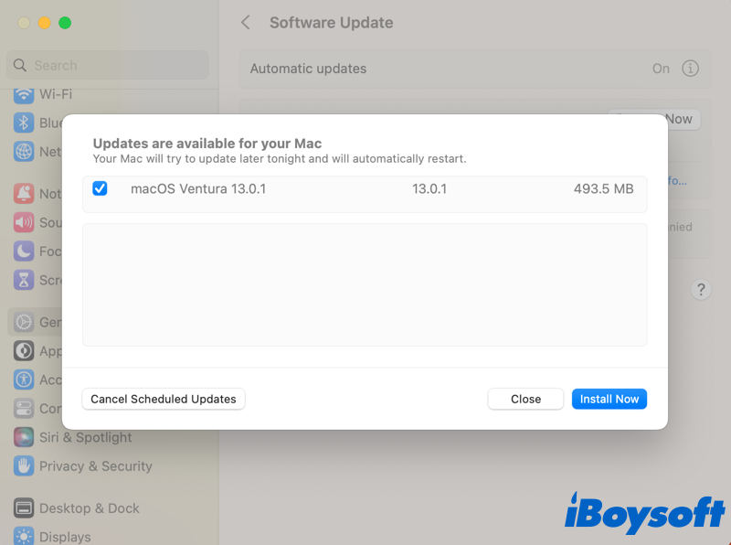The height and width of the screenshot is (545, 731).
Task: Click the Automatic updates info icon
Action: (691, 69)
